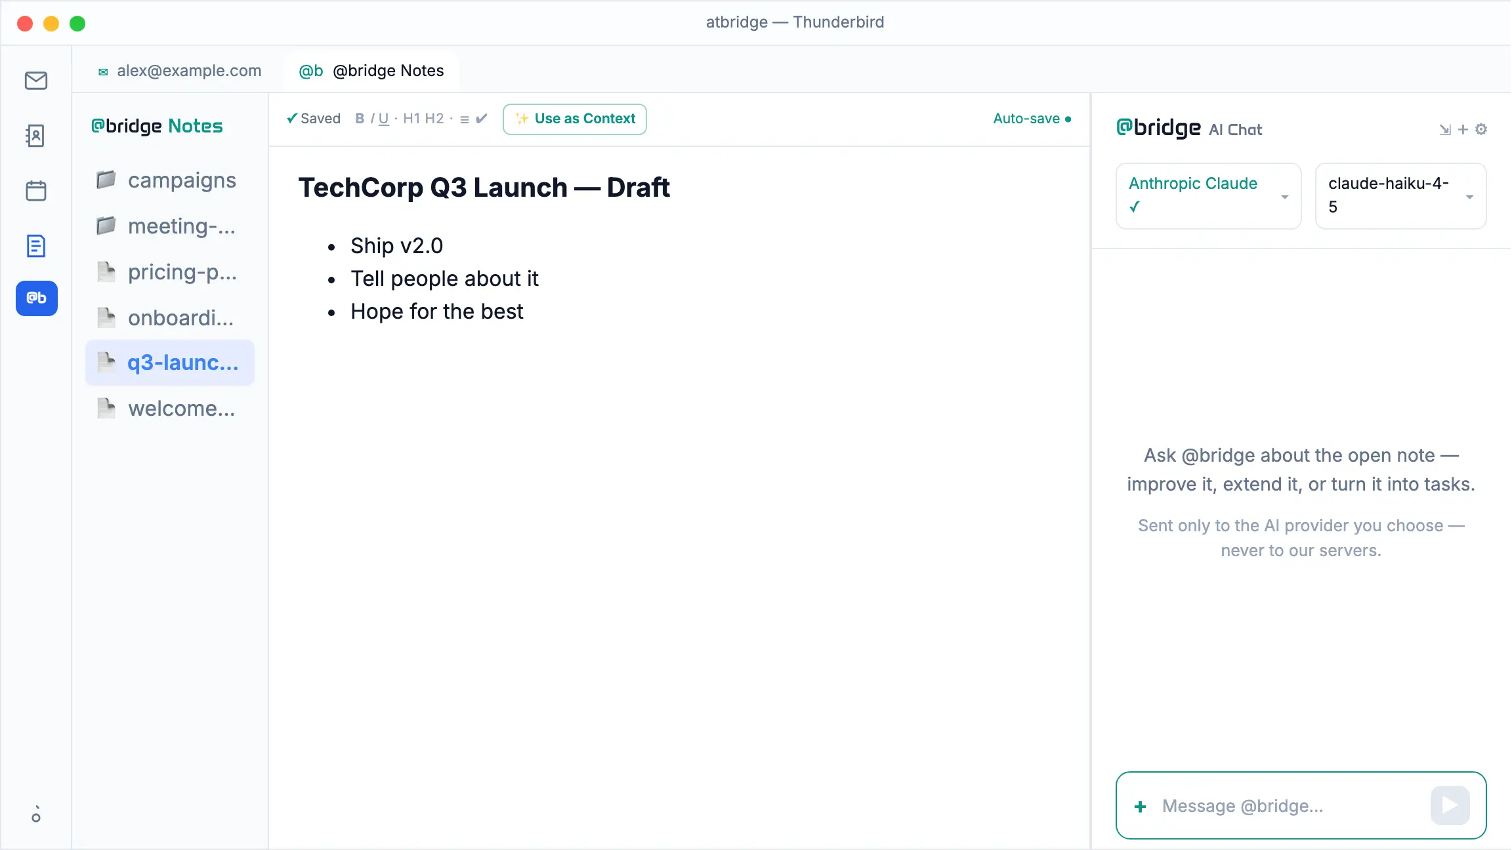Open the Calendar icon in the rail

36,191
